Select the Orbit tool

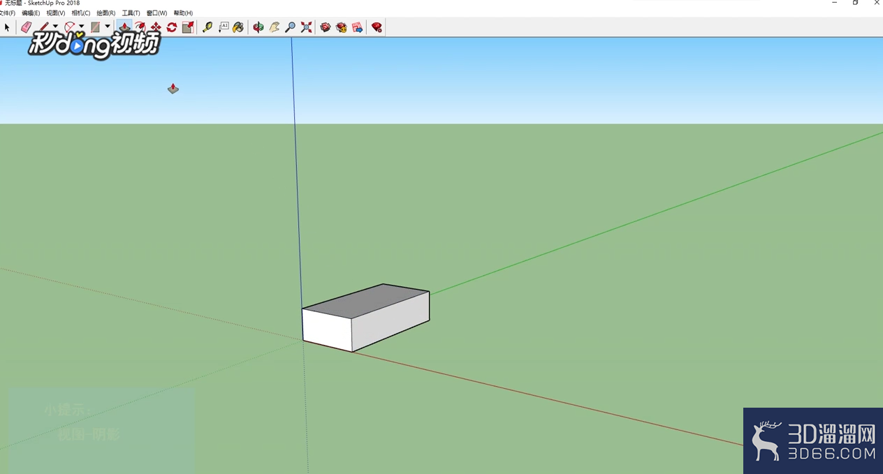(x=258, y=27)
